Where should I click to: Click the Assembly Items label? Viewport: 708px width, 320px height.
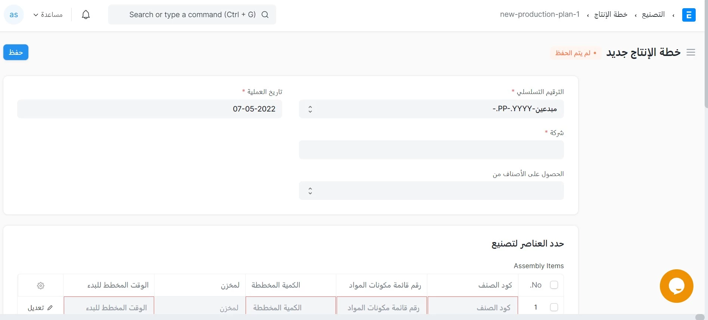pos(539,266)
